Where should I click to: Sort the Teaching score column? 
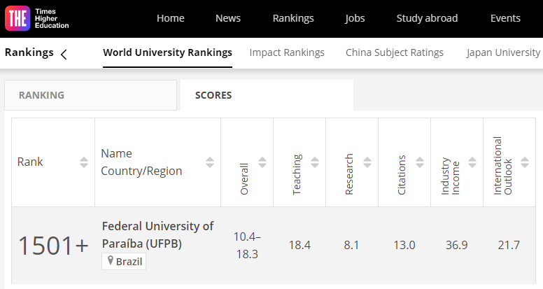click(315, 162)
